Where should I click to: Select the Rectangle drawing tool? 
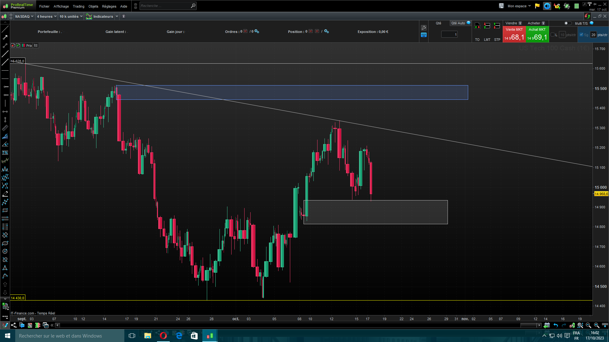click(5, 210)
